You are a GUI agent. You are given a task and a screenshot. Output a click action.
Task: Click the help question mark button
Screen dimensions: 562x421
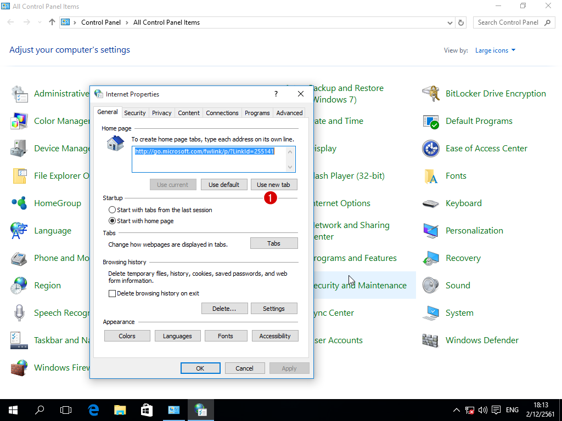(x=276, y=94)
